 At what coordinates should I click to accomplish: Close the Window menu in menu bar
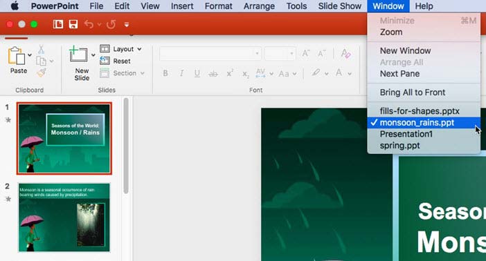388,6
